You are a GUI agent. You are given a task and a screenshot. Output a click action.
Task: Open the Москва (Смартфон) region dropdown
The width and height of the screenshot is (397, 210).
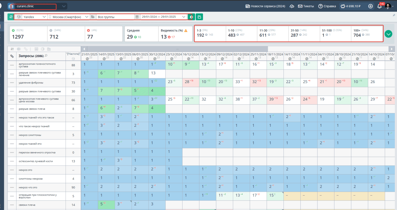coord(69,17)
